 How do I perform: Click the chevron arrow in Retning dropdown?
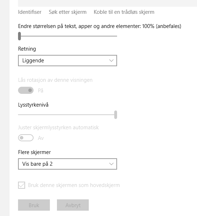111,61
